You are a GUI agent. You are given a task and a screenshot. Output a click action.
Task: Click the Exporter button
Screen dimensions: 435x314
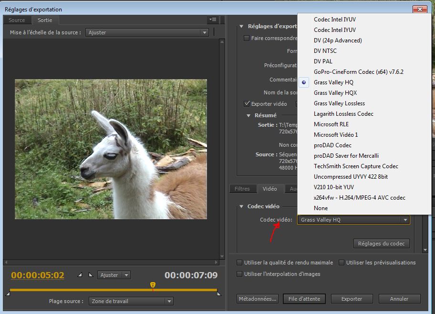[x=352, y=299]
